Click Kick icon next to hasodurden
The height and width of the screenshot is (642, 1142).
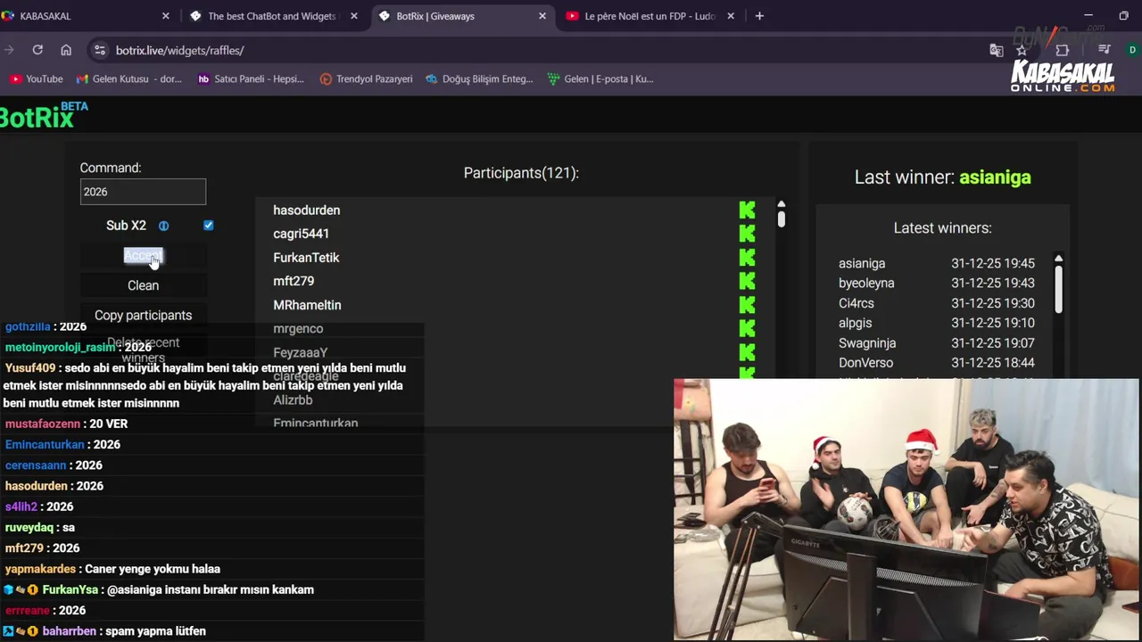[747, 210]
